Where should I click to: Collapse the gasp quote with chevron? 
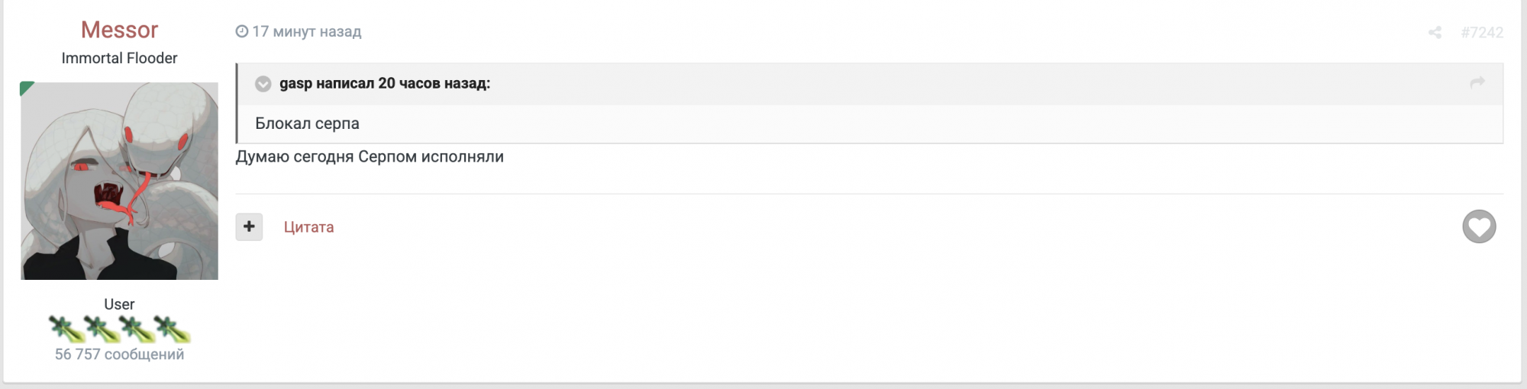coord(263,84)
